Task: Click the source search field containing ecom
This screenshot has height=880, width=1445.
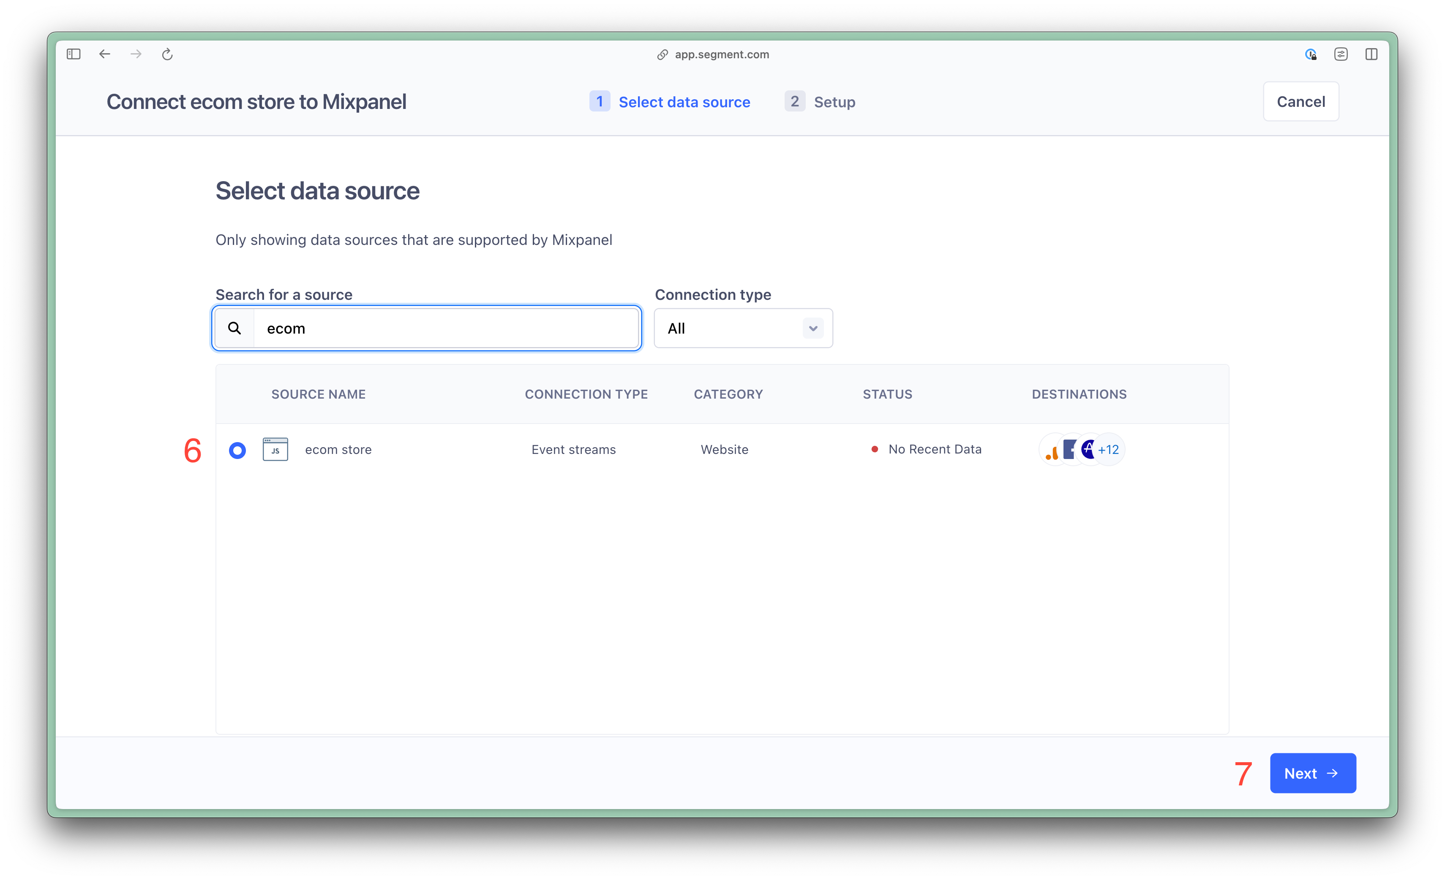Action: tap(446, 329)
